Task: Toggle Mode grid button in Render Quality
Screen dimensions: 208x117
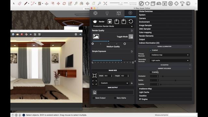Action: (x=131, y=37)
